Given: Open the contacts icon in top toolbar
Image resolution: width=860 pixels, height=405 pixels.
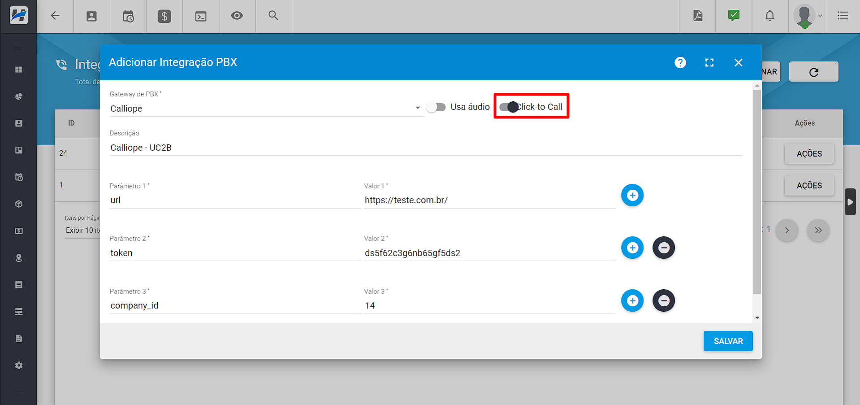Looking at the screenshot, I should (x=91, y=16).
